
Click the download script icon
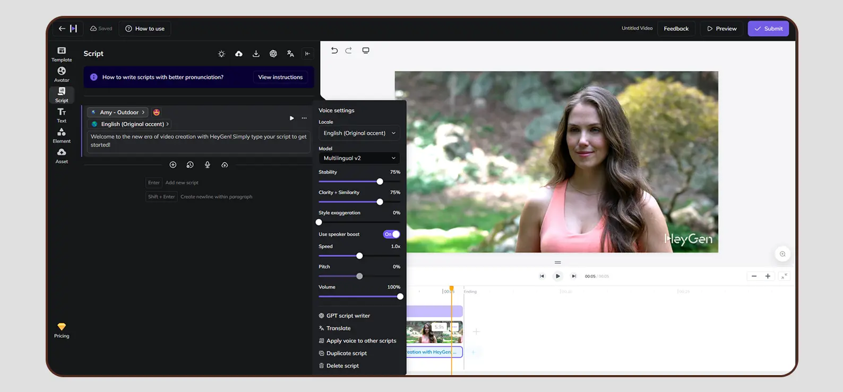click(256, 54)
